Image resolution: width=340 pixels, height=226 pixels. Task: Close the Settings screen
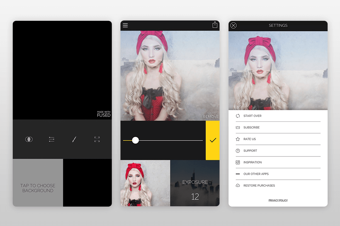click(233, 25)
